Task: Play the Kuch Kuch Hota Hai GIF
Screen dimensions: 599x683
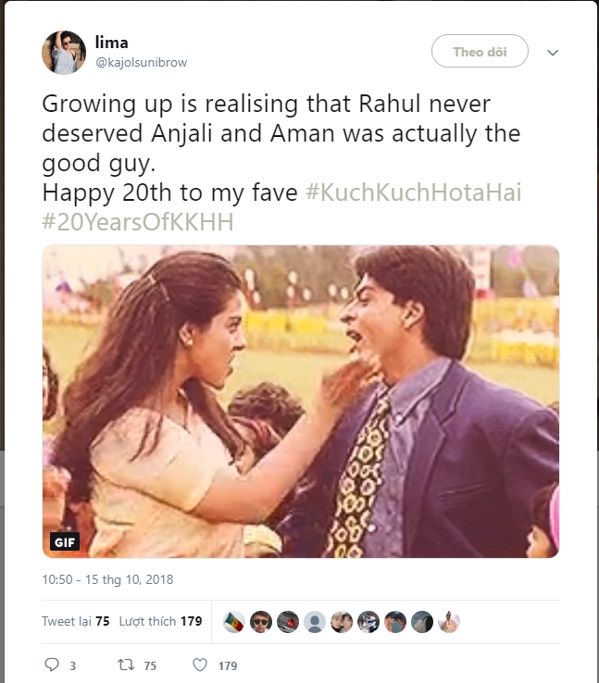Action: [x=300, y=401]
